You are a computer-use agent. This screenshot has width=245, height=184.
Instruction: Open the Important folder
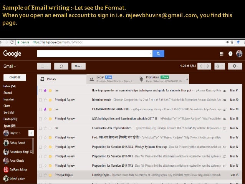pos(9,99)
